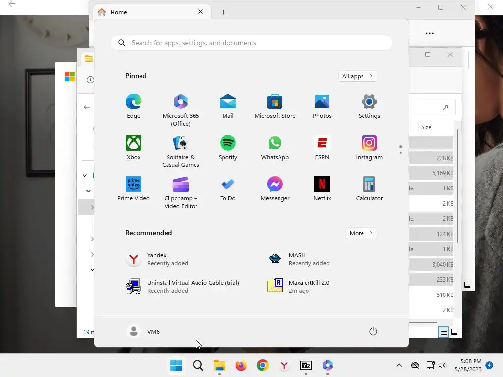Open Microsoft Store from pinned apps
Image resolution: width=503 pixels, height=377 pixels.
(275, 107)
